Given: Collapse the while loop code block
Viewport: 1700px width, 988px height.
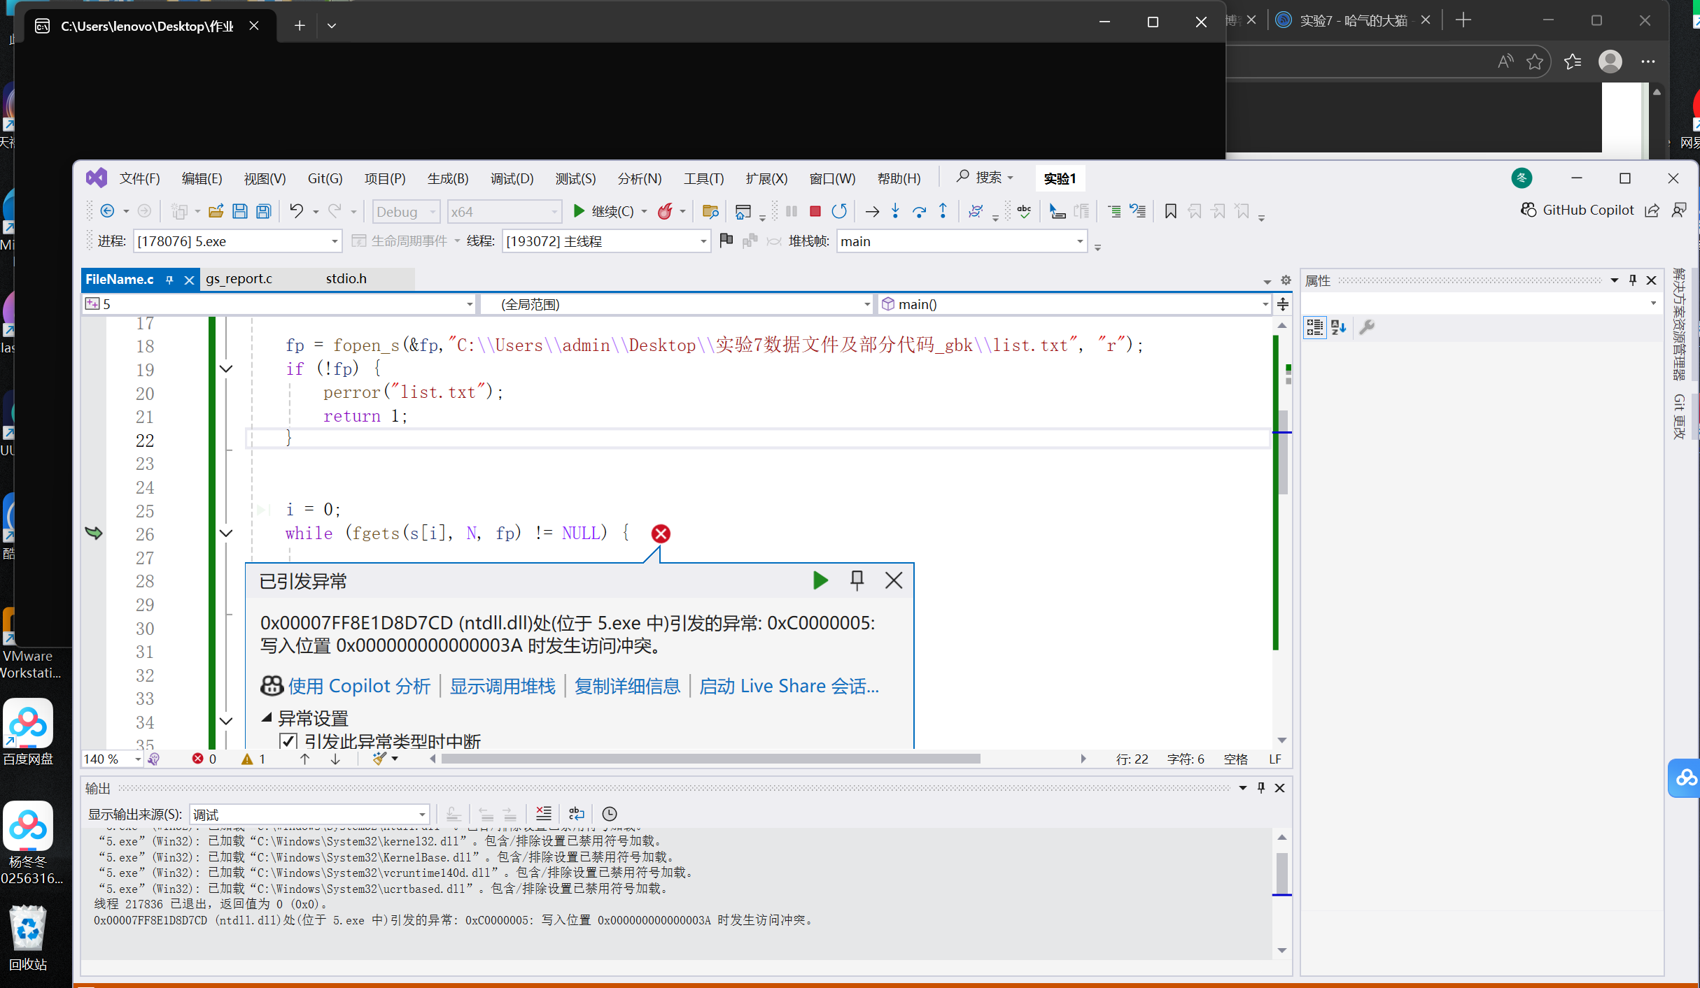Looking at the screenshot, I should pyautogui.click(x=226, y=534).
